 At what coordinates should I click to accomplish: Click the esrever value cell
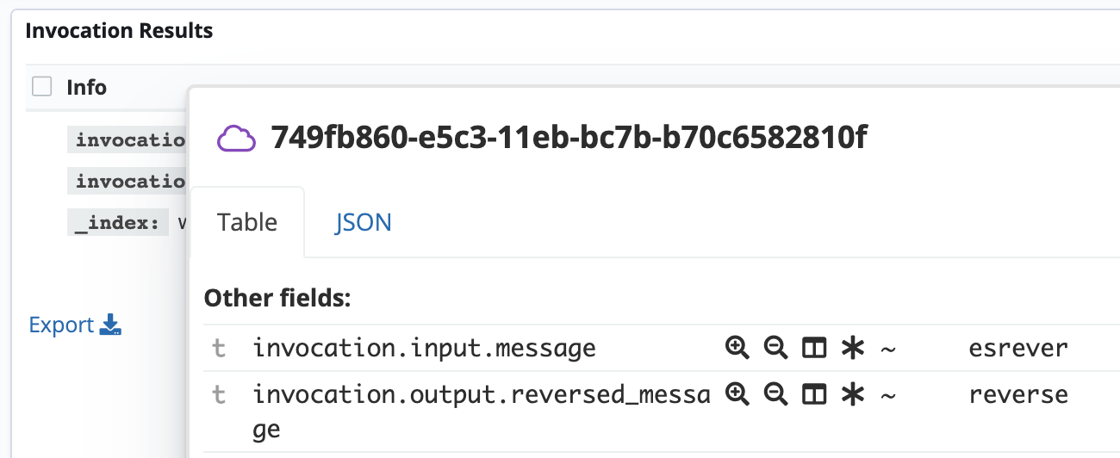coord(1018,348)
